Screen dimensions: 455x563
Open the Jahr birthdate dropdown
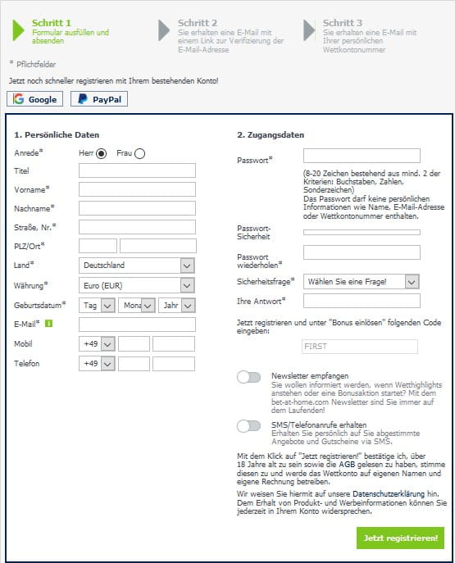pos(177,306)
